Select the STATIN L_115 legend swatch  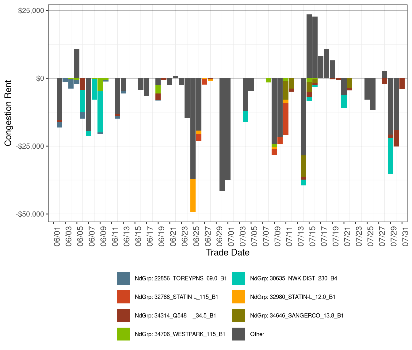(x=123, y=297)
